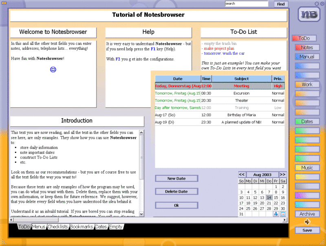Image resolution: width=326 pixels, height=246 pixels.
Task: Open the Manual category in the sidebar
Action: [307, 57]
